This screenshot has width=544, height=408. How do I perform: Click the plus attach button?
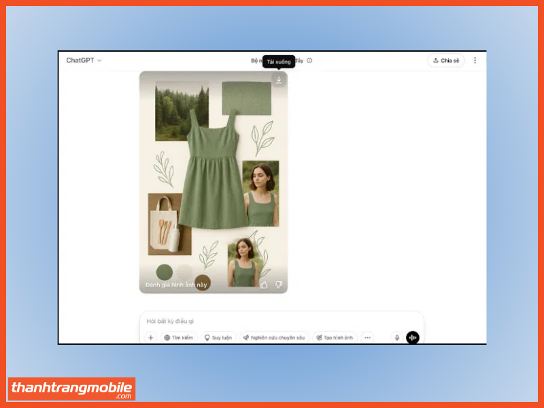click(x=150, y=337)
